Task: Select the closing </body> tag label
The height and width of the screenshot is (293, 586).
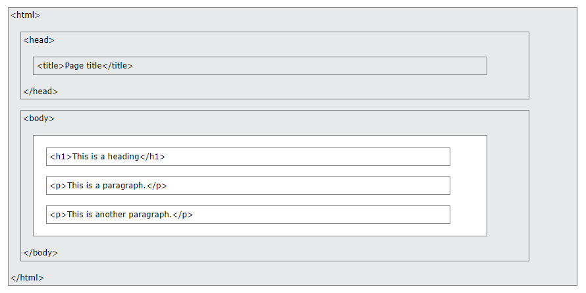Action: [41, 253]
